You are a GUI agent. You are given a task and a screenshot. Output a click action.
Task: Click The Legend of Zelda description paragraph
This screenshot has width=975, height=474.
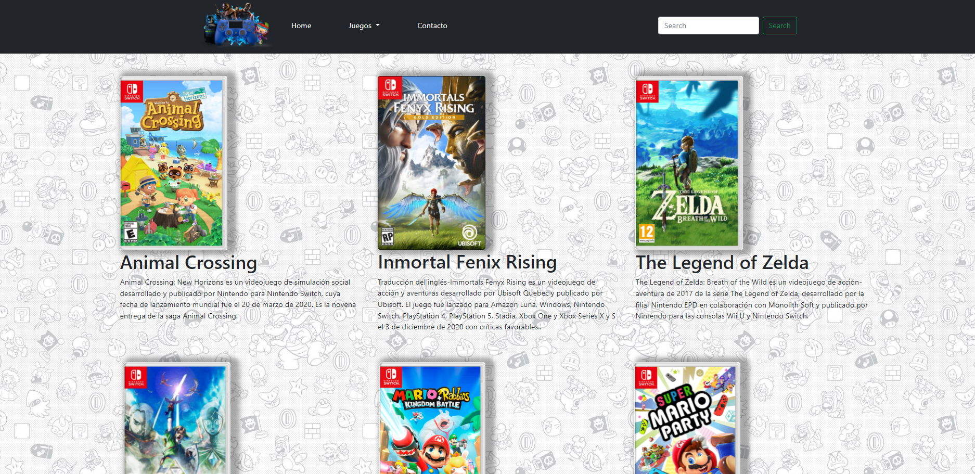point(752,299)
